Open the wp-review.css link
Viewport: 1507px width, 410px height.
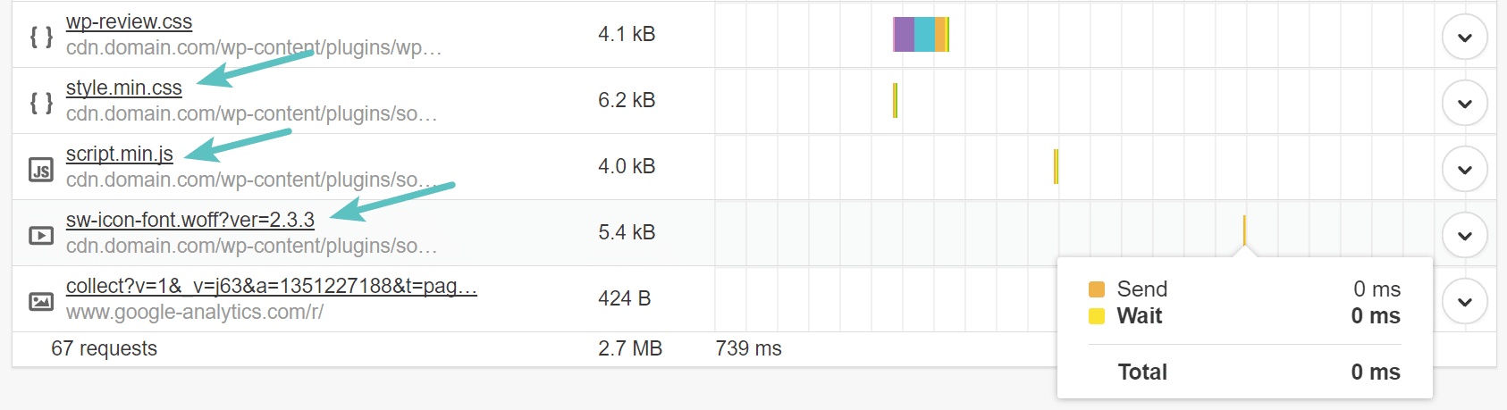click(x=129, y=22)
